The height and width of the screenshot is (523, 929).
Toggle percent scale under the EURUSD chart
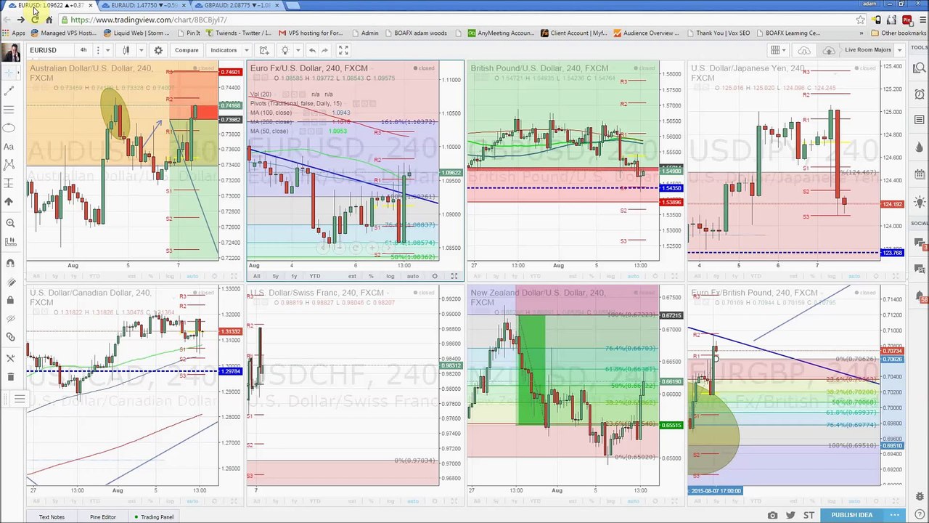coord(371,276)
